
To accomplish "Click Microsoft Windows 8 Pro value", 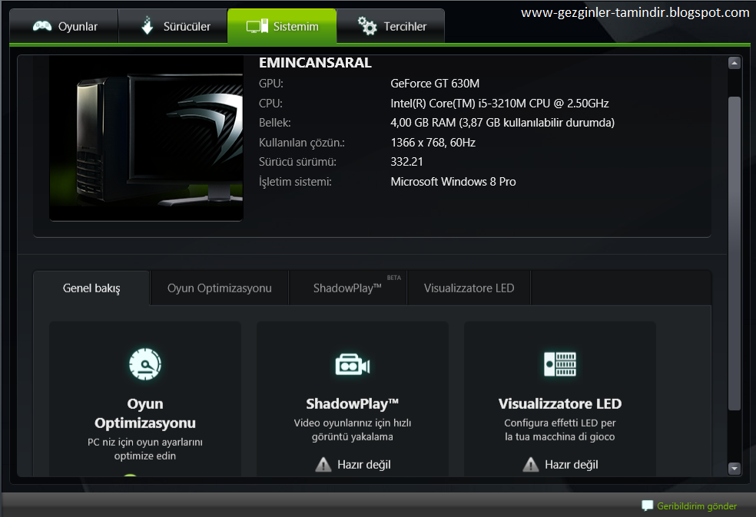I will (453, 182).
